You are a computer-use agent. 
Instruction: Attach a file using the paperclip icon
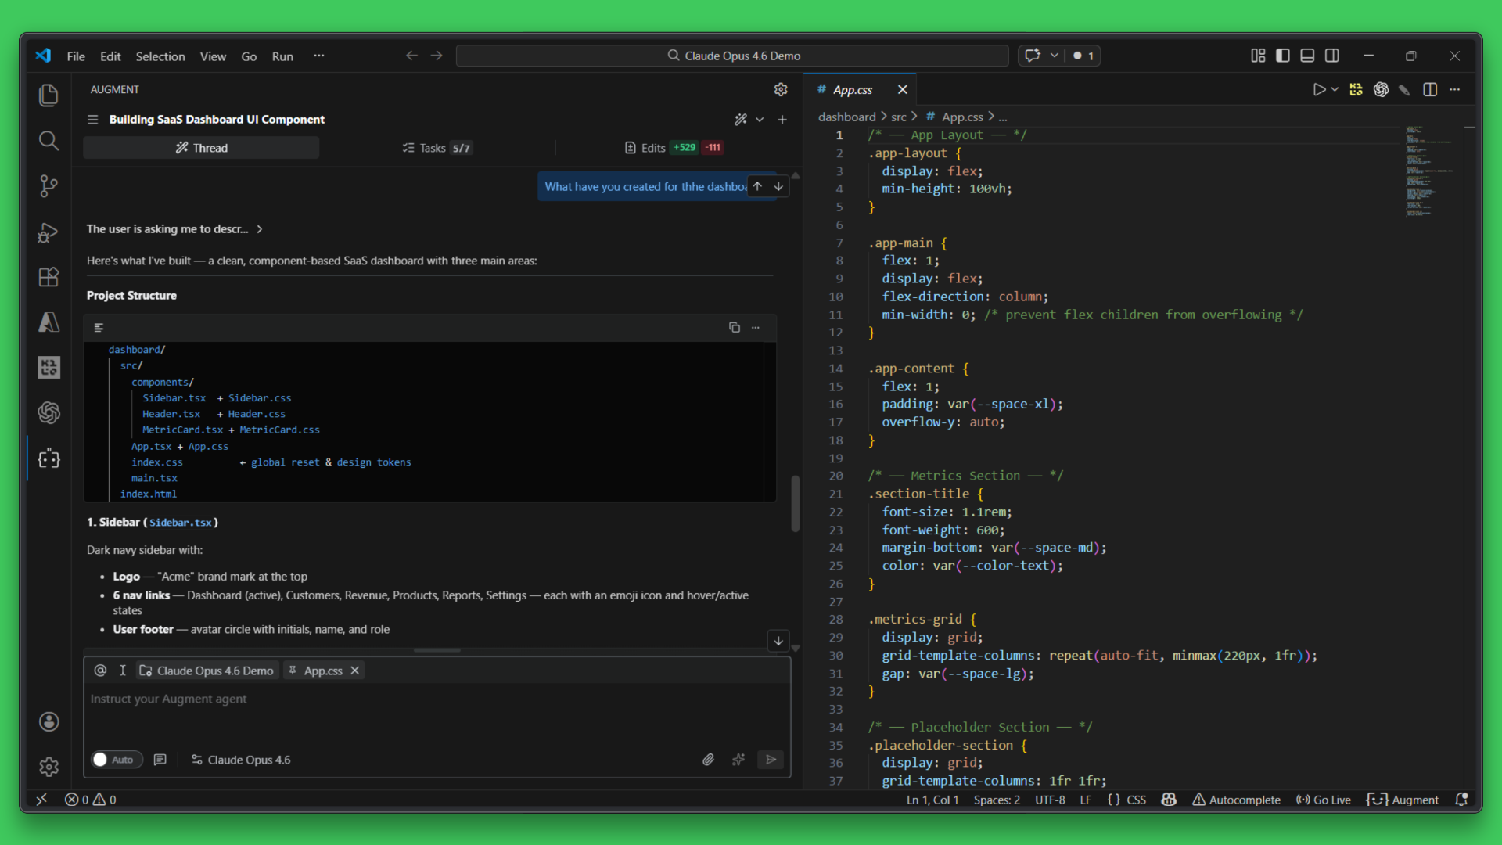708,760
